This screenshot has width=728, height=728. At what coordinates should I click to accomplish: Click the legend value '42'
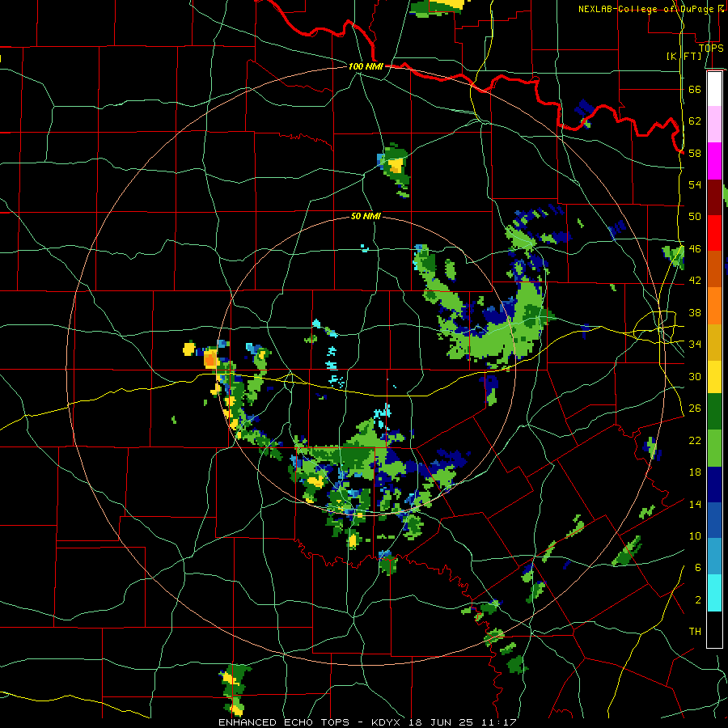coord(695,281)
